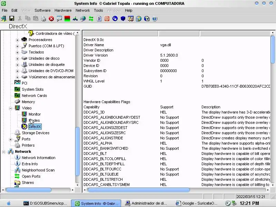Click the globe network icon
Screen dimensions: 276x207
tap(83, 19)
